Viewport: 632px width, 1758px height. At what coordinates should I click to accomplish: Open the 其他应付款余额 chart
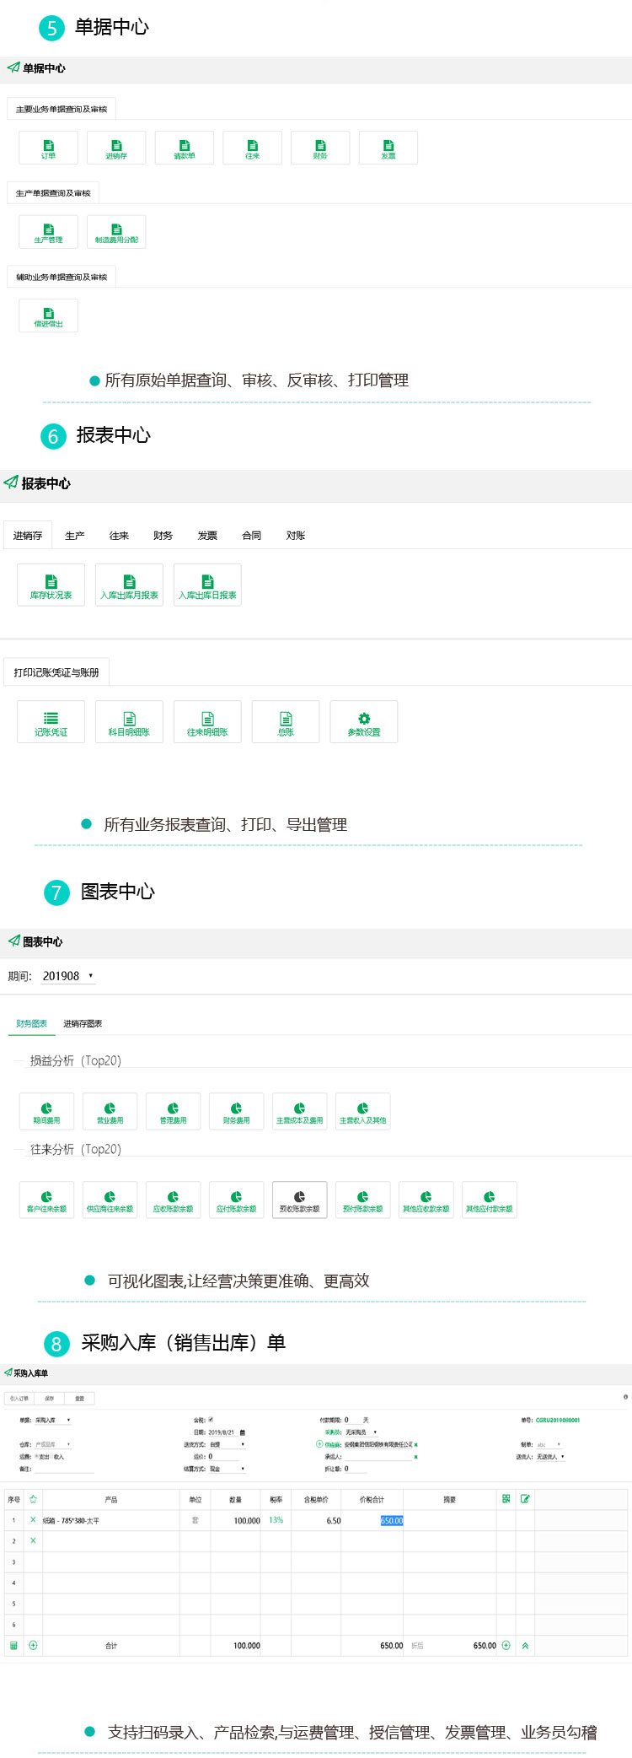pyautogui.click(x=489, y=1200)
